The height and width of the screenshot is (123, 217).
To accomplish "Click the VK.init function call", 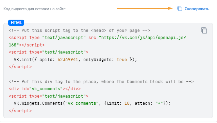I will (23, 60).
